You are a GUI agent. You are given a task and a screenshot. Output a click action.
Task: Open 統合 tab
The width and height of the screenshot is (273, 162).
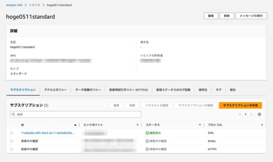point(232,90)
